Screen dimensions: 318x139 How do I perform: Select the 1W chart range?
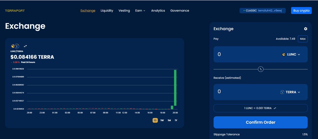[x=162, y=120]
